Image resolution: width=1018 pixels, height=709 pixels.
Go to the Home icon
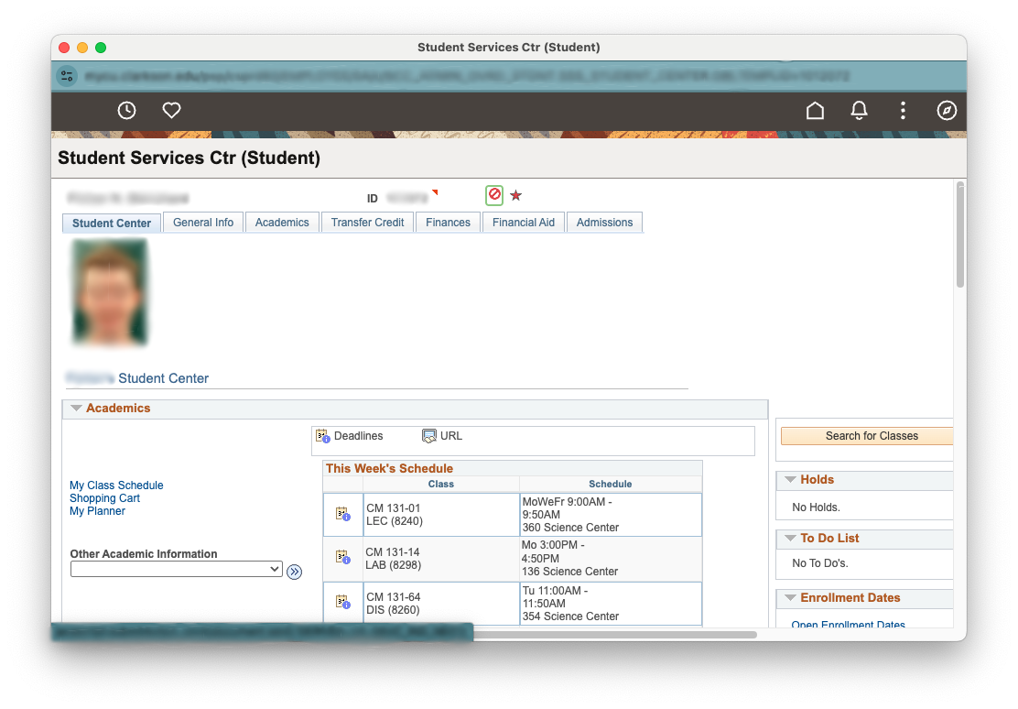tap(815, 111)
